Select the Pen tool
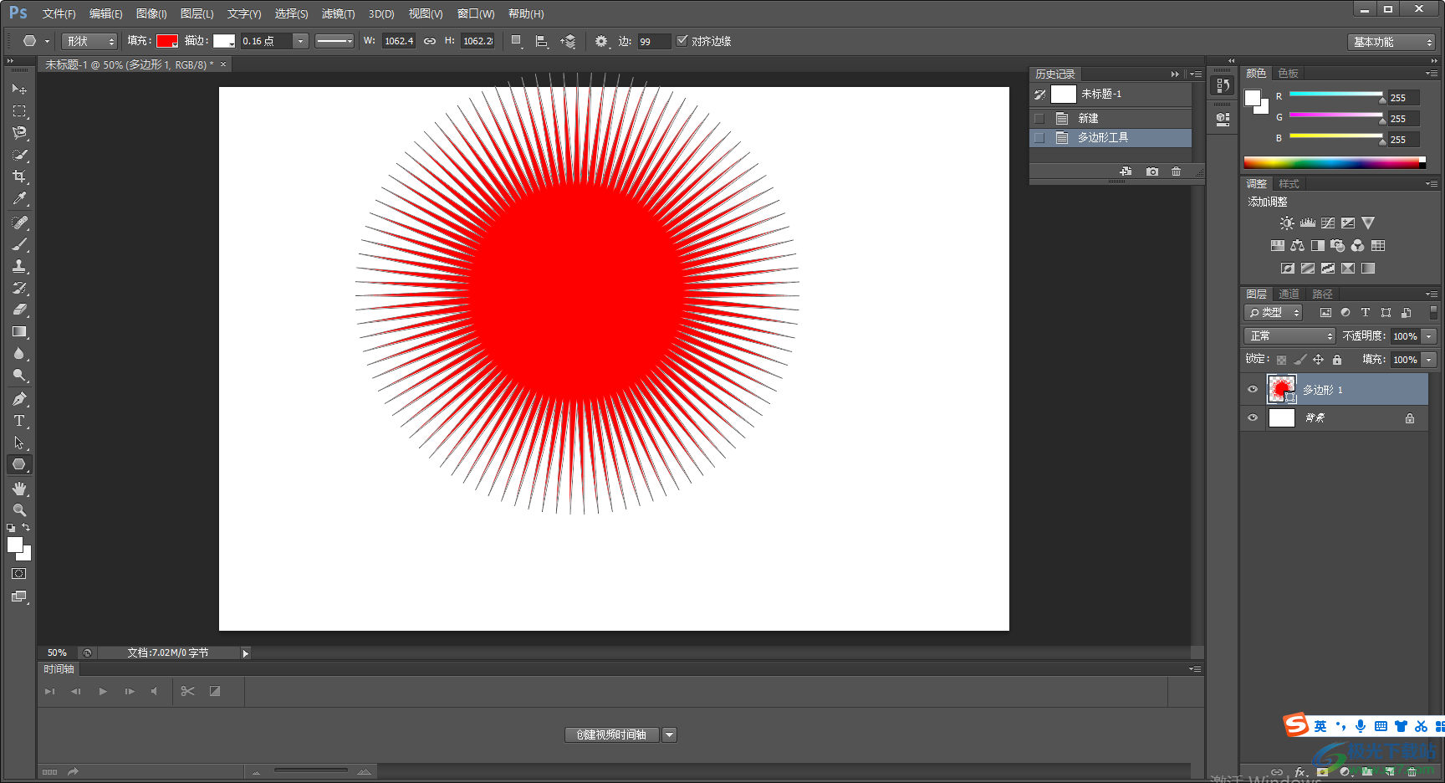1445x783 pixels. point(19,399)
